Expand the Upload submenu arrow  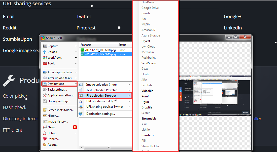[x=76, y=52]
